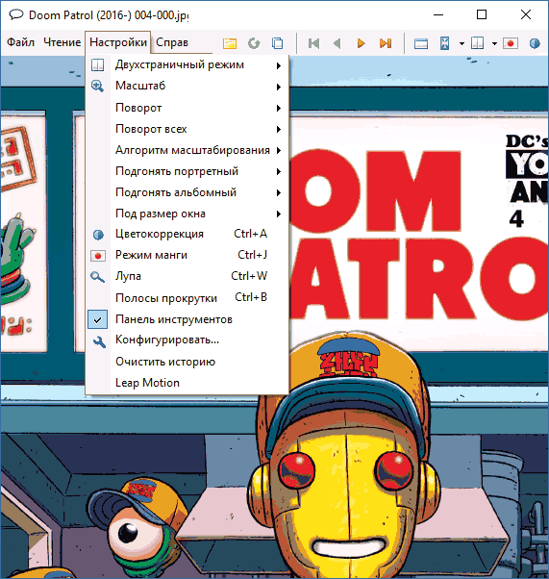Viewport: 549px width, 579px height.
Task: Click the Refresh toolbar icon
Action: pyautogui.click(x=254, y=43)
